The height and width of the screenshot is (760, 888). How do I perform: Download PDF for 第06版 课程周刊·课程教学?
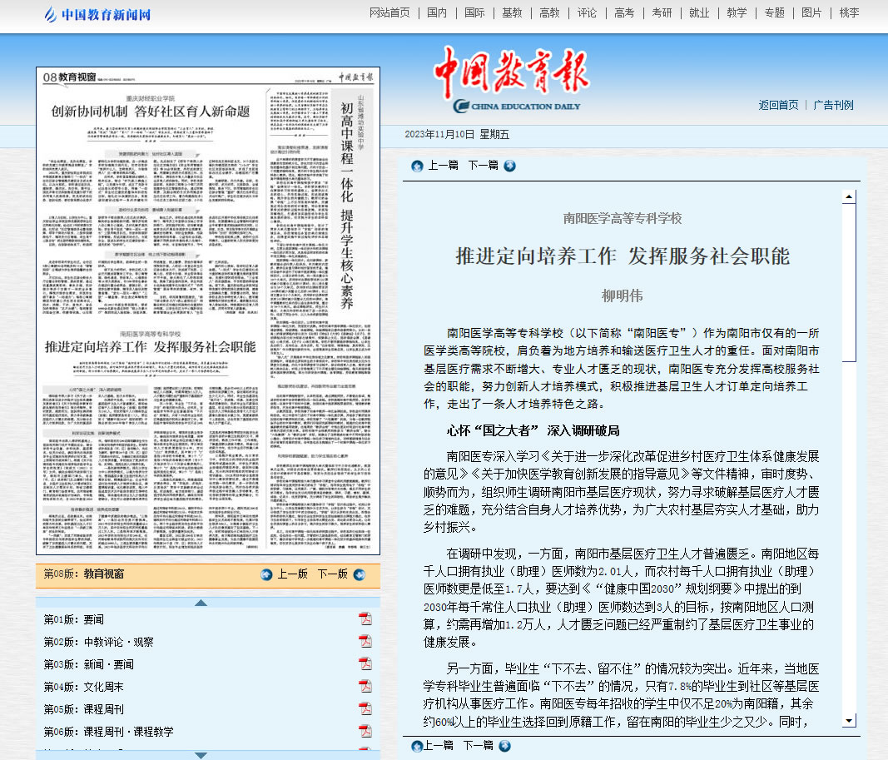[x=365, y=731]
